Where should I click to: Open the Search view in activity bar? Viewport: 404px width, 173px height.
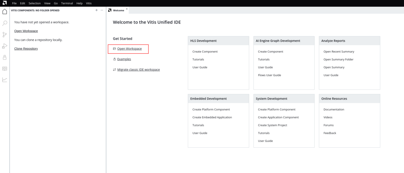pos(5,23)
